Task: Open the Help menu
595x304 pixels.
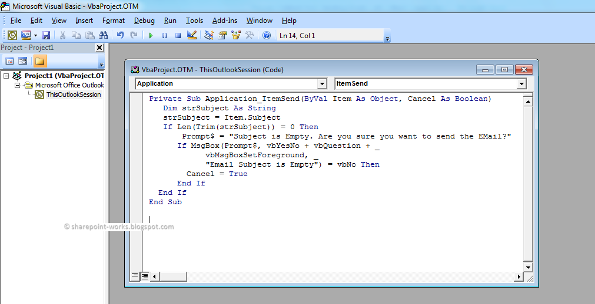Action: [x=289, y=21]
